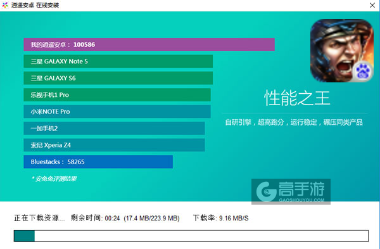
Task: Click the 正在下载资源 status text
Action: pos(39,218)
